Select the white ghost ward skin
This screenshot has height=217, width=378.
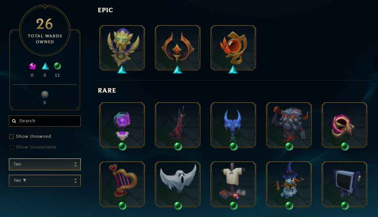click(178, 184)
